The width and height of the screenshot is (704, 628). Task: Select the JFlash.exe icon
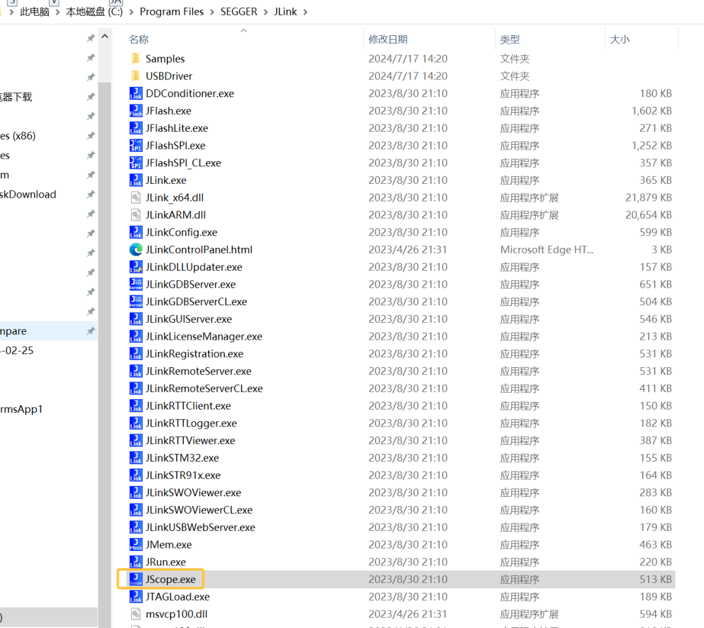point(136,110)
